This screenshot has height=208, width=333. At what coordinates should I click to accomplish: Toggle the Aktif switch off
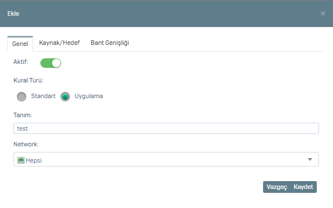50,63
